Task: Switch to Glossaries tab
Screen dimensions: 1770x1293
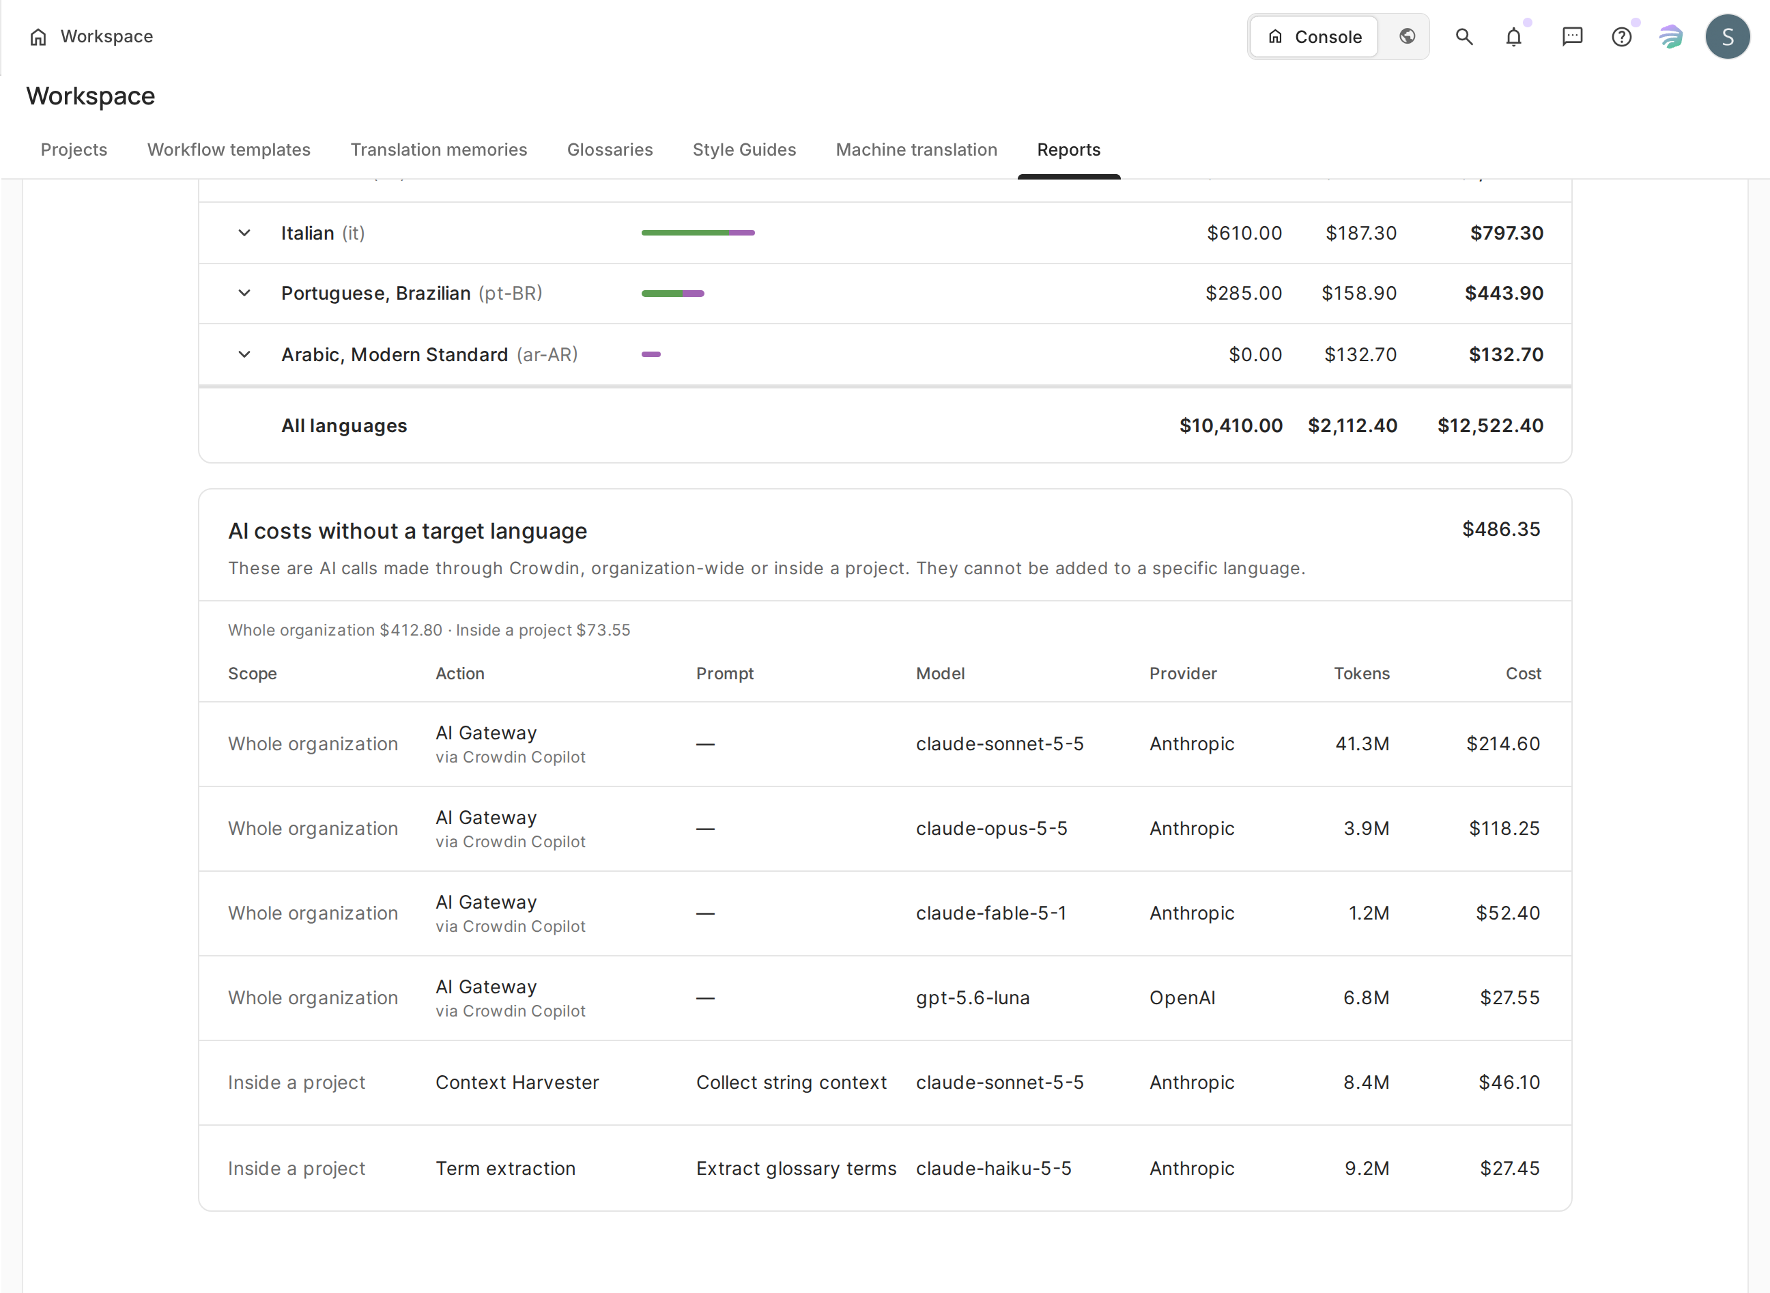Action: [610, 150]
